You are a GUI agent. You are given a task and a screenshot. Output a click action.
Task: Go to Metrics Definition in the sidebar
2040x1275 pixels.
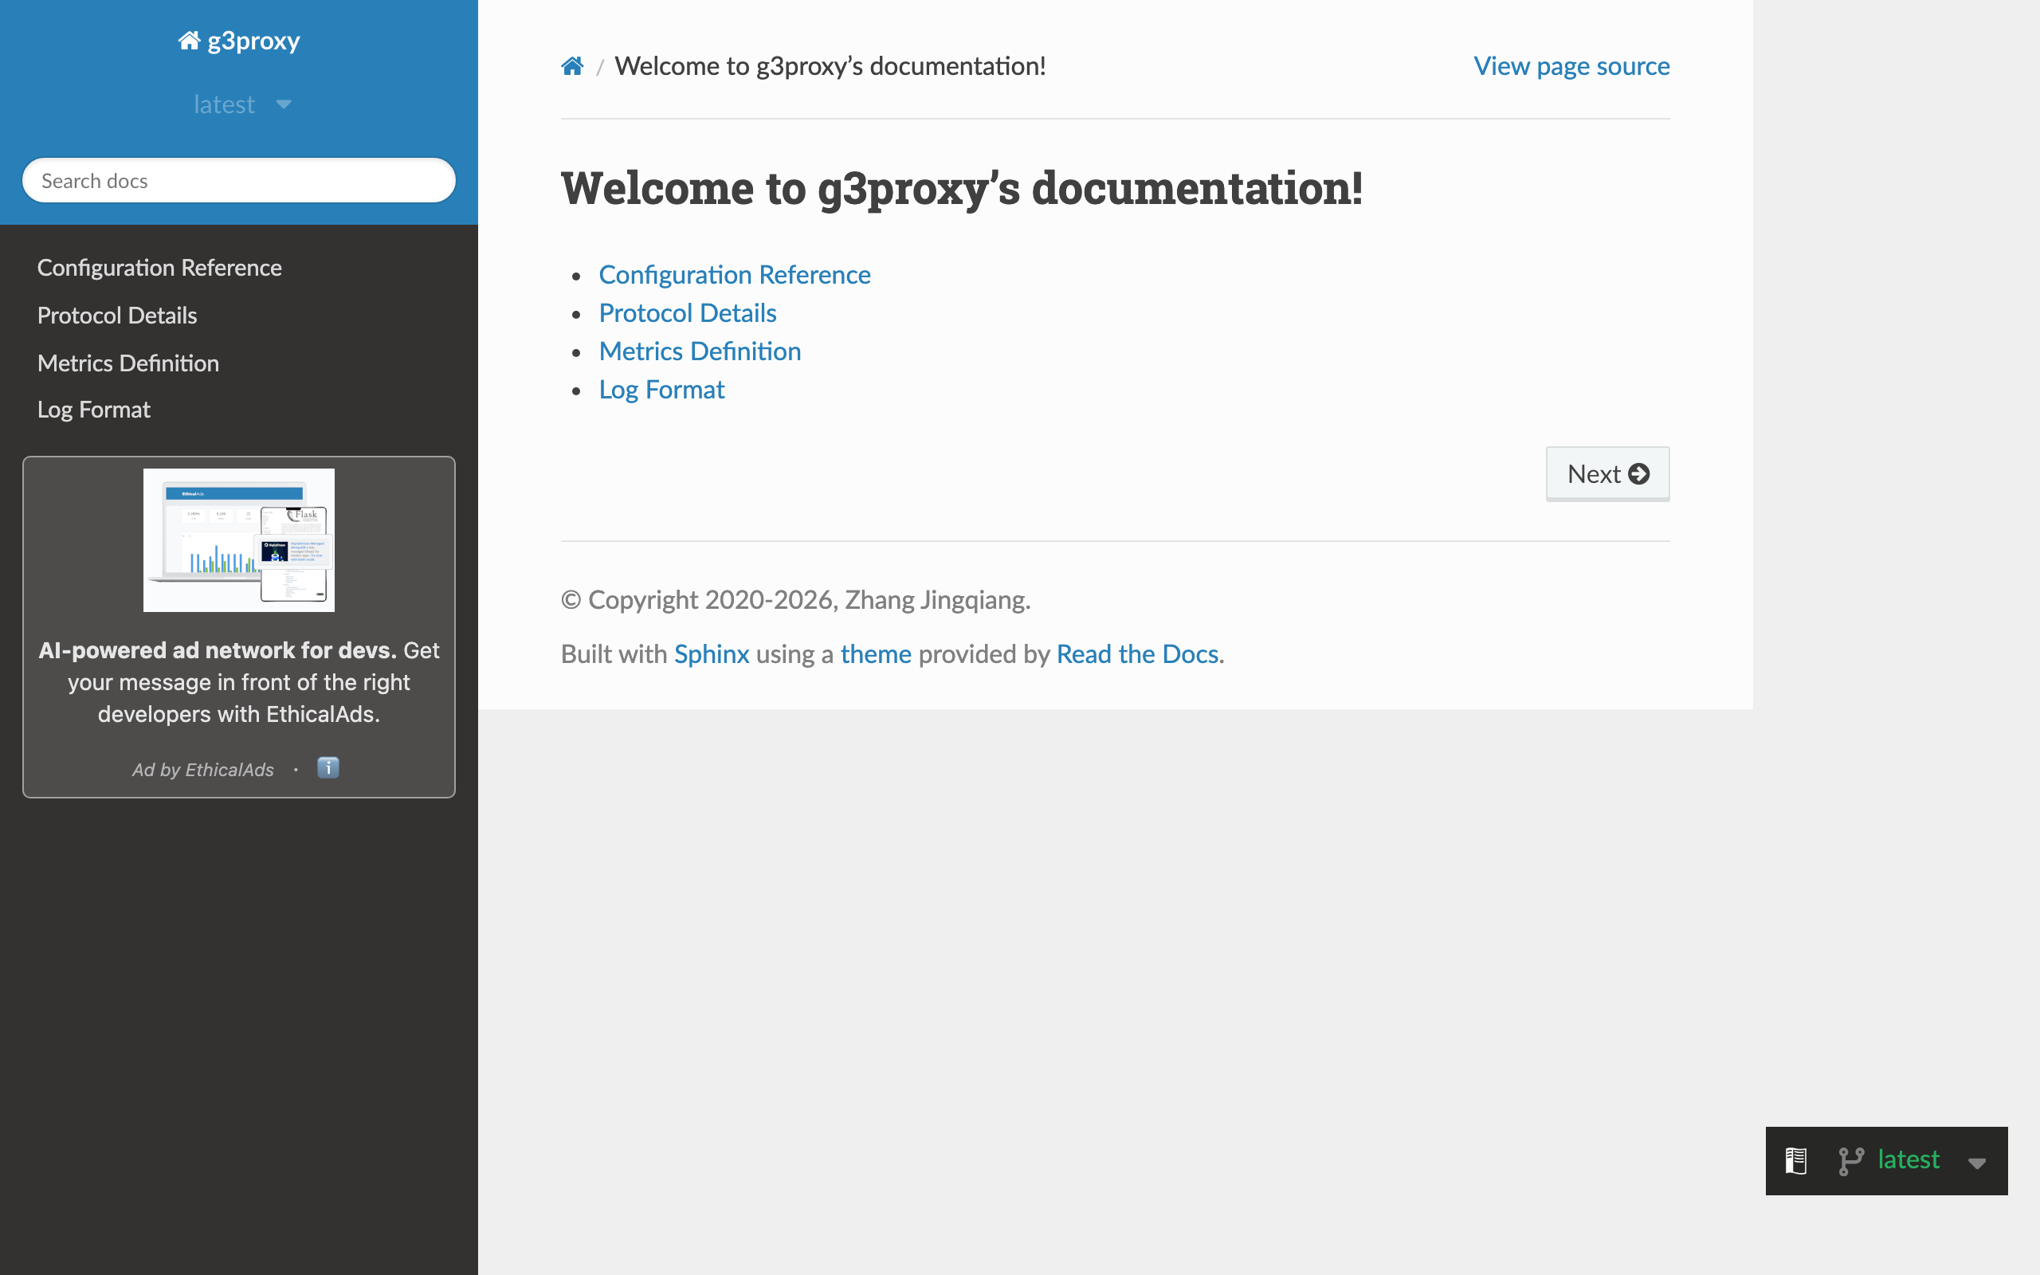tap(128, 363)
